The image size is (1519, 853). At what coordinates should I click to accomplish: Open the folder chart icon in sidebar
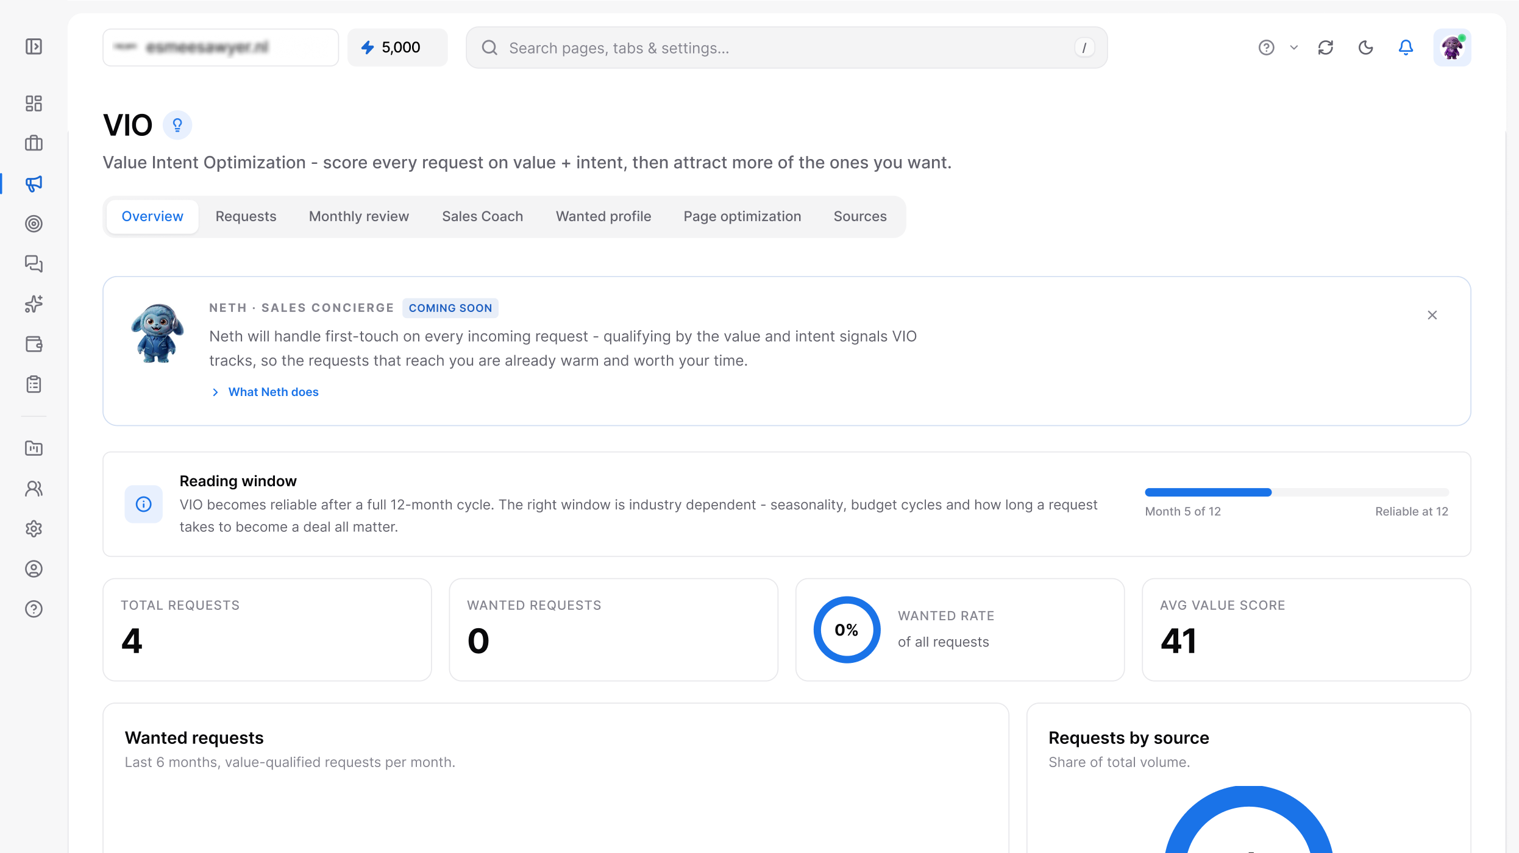(34, 448)
